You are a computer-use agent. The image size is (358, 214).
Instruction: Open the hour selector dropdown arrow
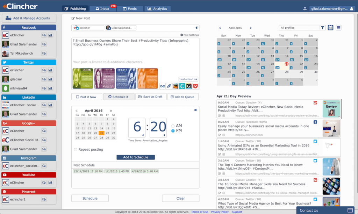[143, 135]
